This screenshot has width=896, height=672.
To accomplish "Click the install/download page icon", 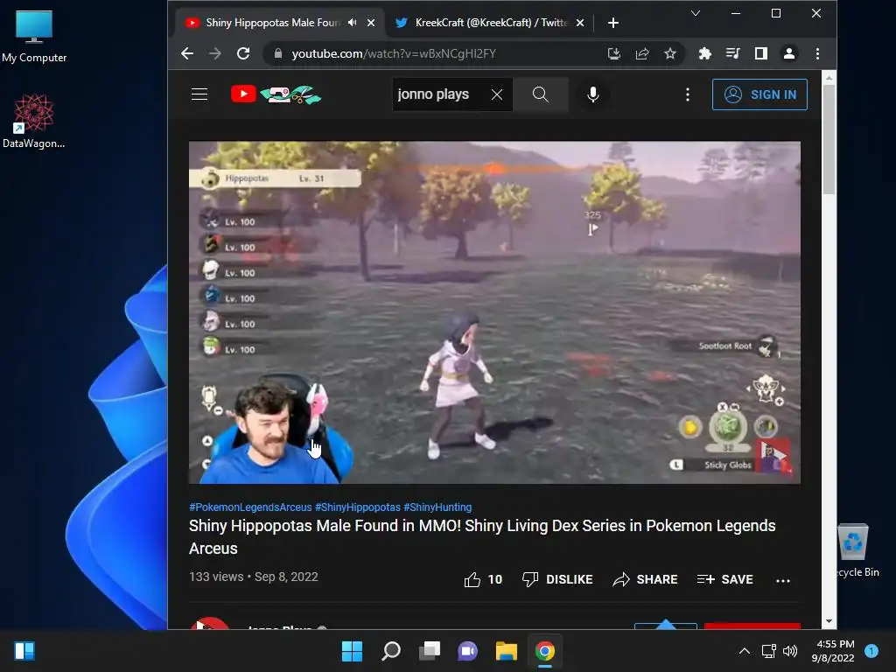I will (x=613, y=53).
